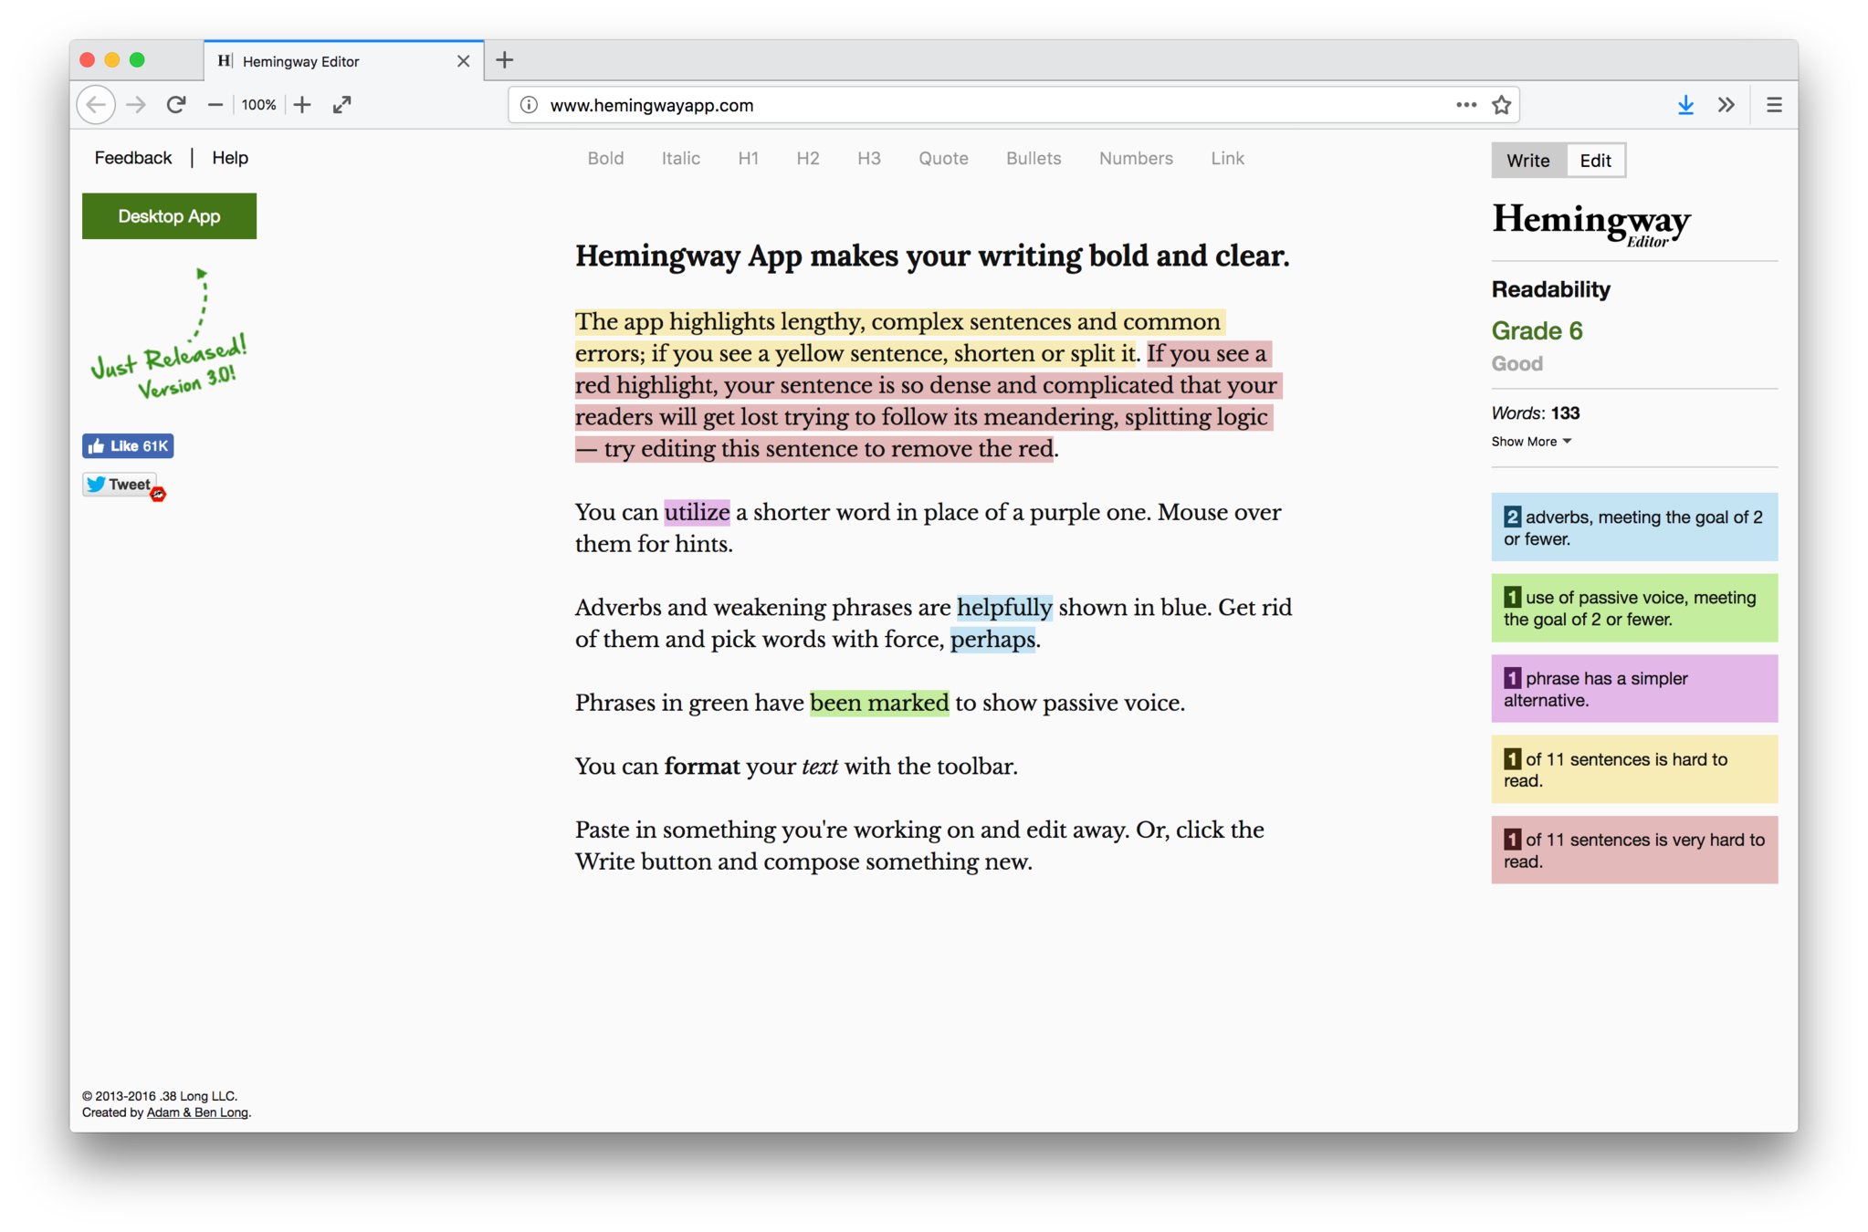Click the site info icon in the address bar

click(x=529, y=105)
